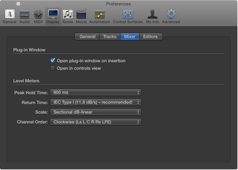This screenshot has width=238, height=170.
Task: Enable Open in controls view checkbox
Action: (53, 68)
